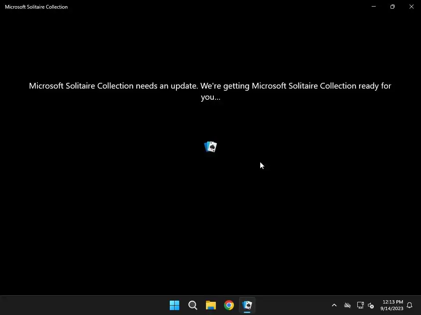Open the clock showing 12:13 PM

pyautogui.click(x=392, y=305)
